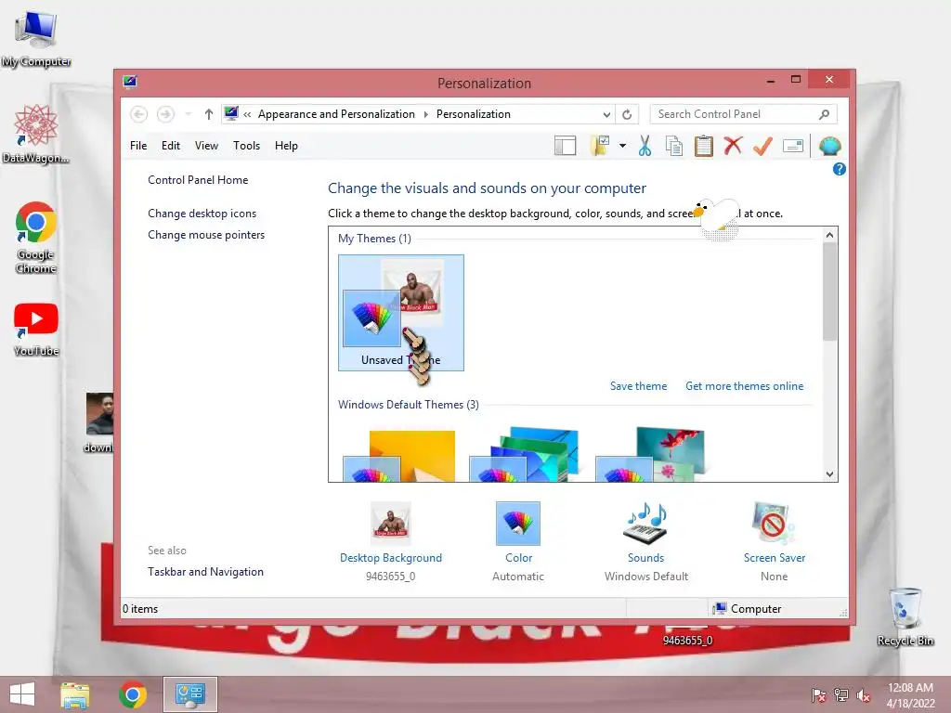Click the Paste clipboard toolbar icon

click(704, 146)
